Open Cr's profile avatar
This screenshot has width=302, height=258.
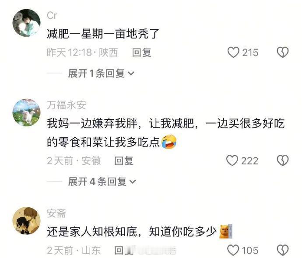pyautogui.click(x=27, y=23)
